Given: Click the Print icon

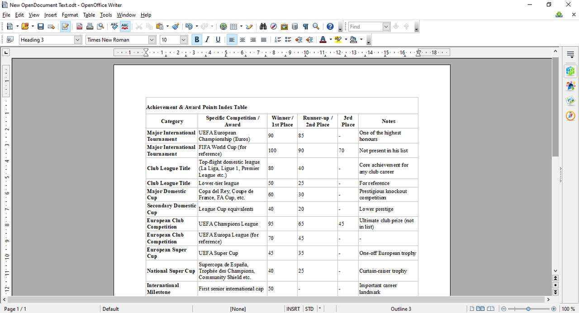Looking at the screenshot, I should pyautogui.click(x=90, y=27).
